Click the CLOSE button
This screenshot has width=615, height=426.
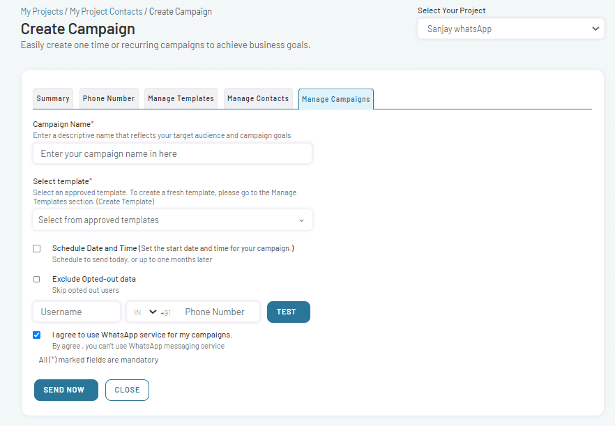(x=127, y=390)
